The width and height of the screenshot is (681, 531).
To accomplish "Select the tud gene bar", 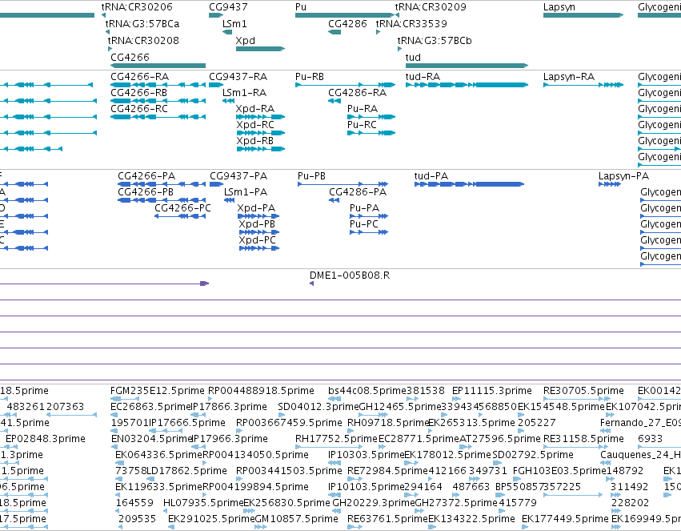I will [467, 66].
